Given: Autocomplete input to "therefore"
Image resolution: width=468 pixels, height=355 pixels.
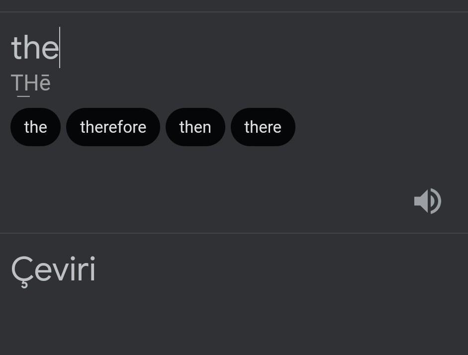Looking at the screenshot, I should pyautogui.click(x=113, y=127).
